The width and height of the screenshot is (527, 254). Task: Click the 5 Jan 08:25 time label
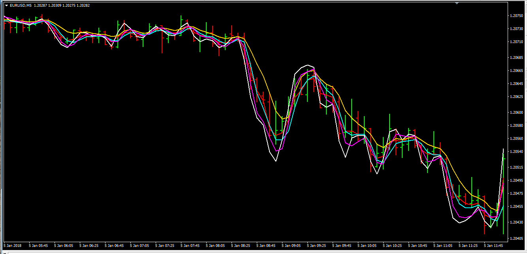[241, 246]
